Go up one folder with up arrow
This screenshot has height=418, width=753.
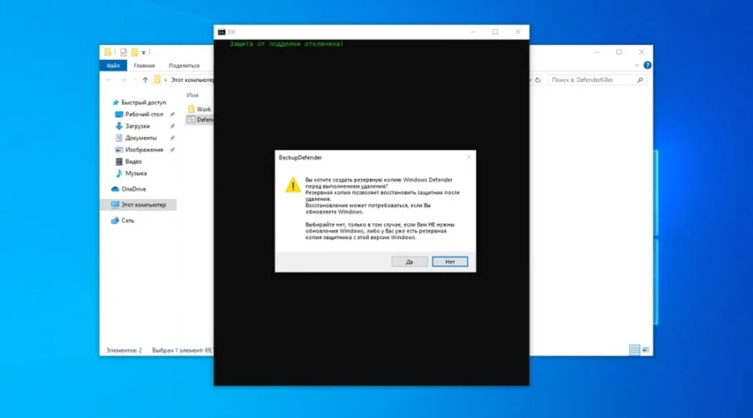pos(145,80)
